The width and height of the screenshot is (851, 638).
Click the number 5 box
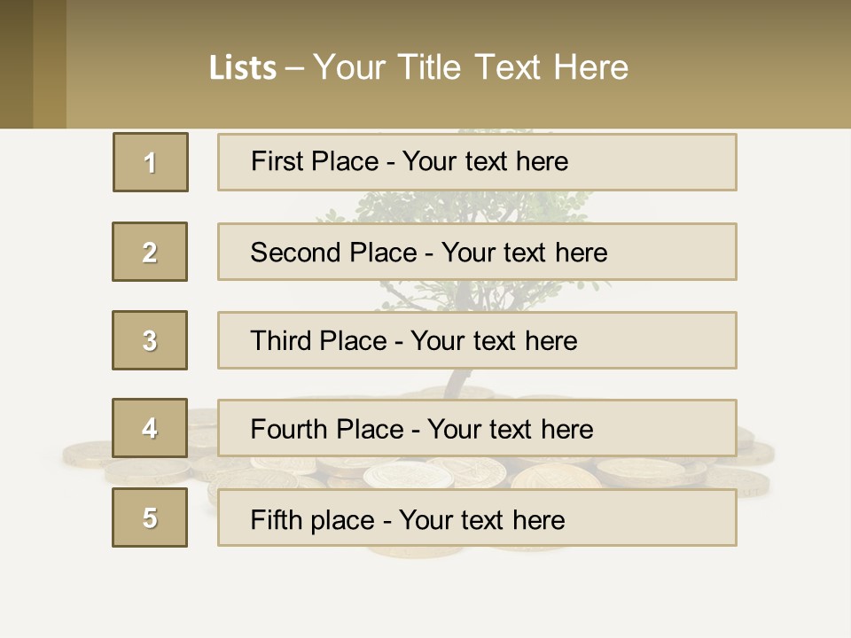coord(150,517)
